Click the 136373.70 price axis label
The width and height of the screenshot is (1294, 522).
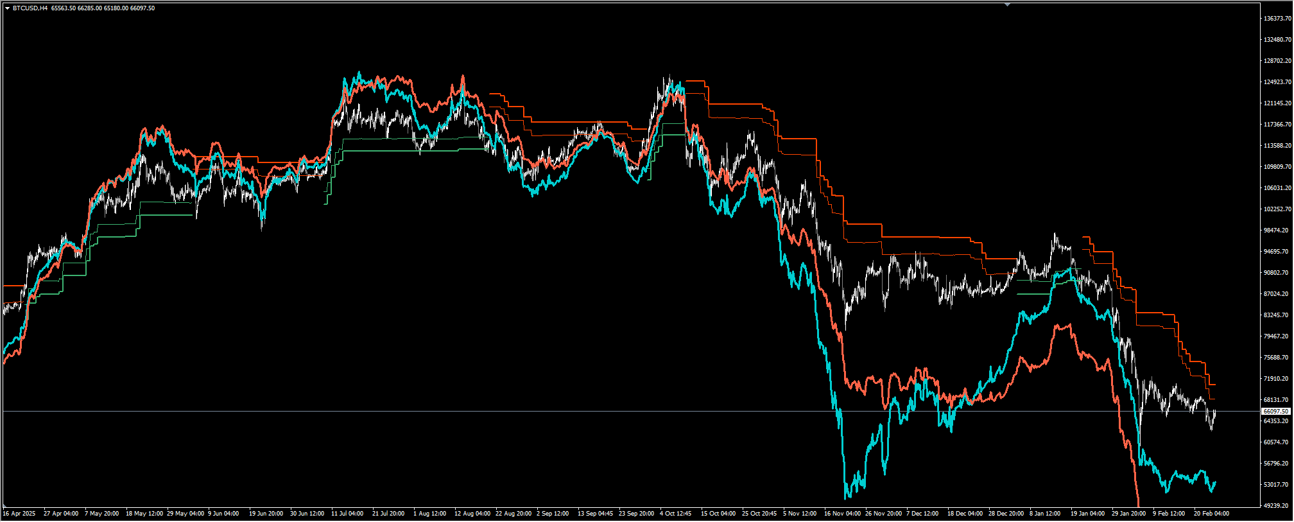tap(1277, 19)
